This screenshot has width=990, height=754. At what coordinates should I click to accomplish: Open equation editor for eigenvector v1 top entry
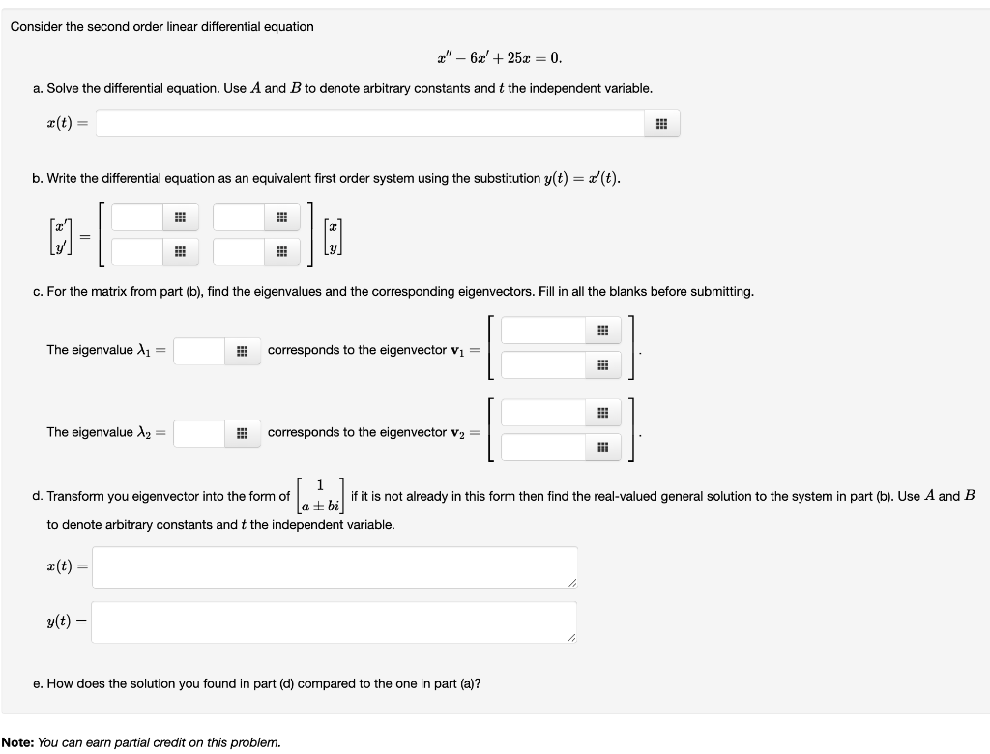tap(602, 330)
